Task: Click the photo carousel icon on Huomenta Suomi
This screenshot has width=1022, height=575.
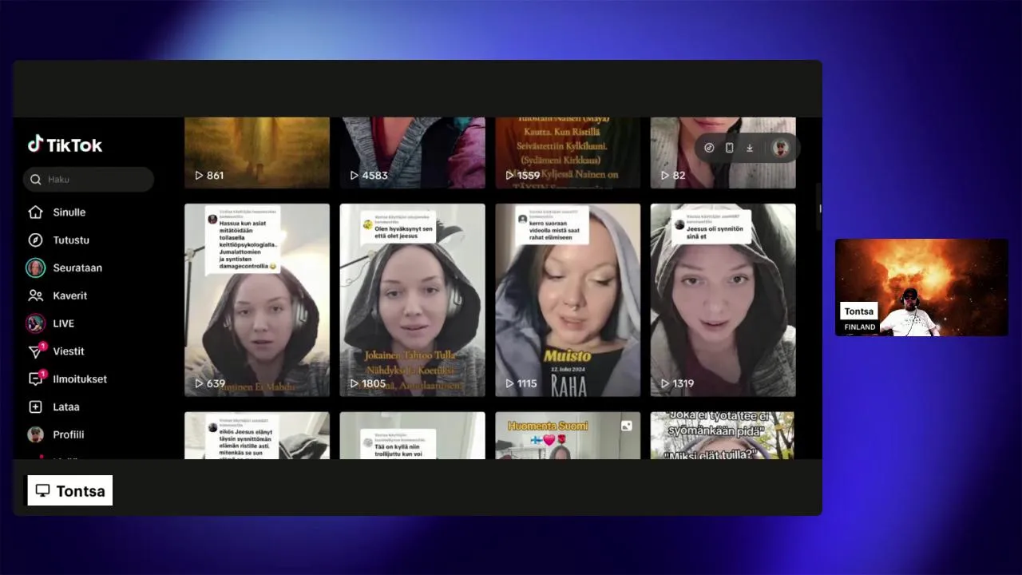Action: pos(627,426)
